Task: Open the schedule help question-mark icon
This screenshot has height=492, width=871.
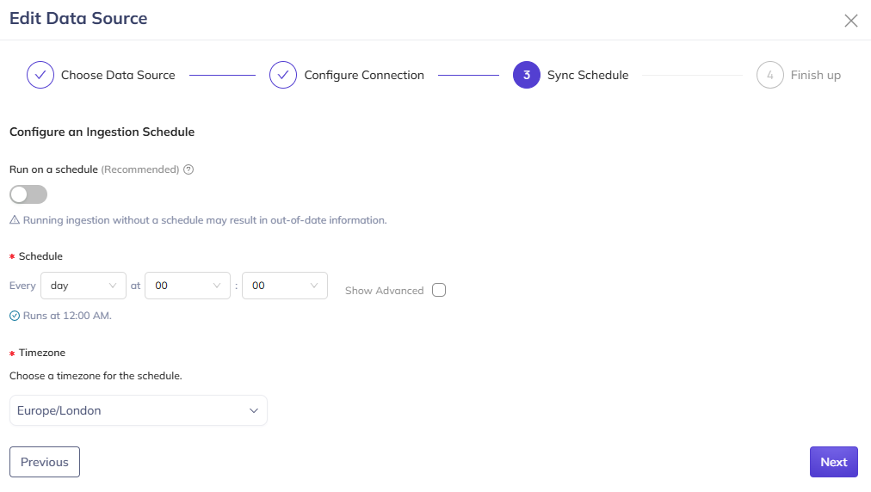Action: pos(188,169)
